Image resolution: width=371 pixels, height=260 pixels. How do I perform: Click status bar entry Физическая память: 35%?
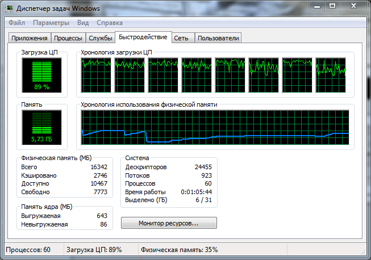tap(179, 250)
